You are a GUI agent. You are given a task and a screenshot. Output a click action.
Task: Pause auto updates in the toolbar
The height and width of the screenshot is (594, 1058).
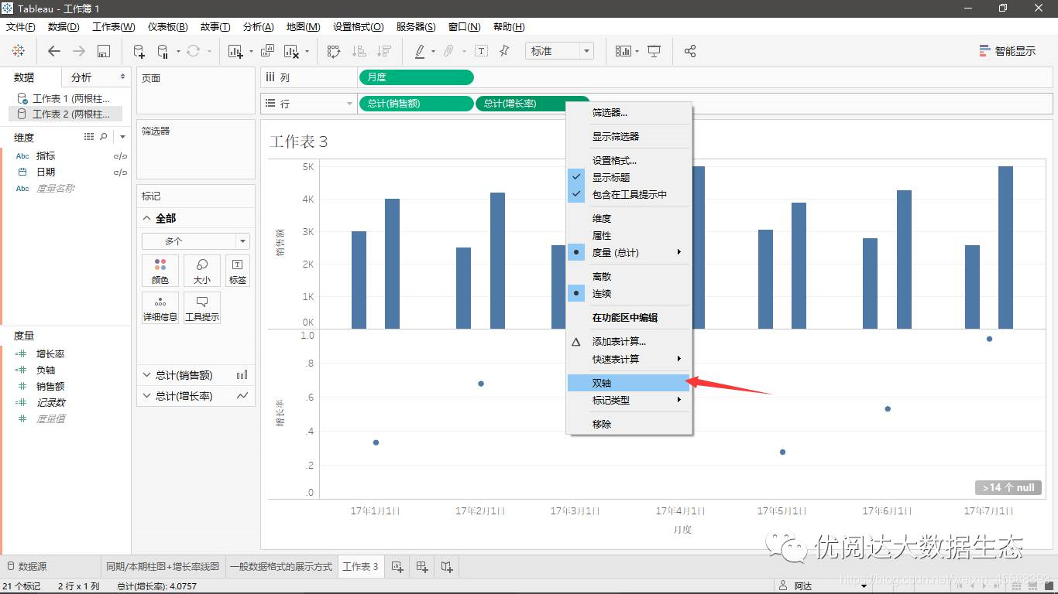pos(163,51)
